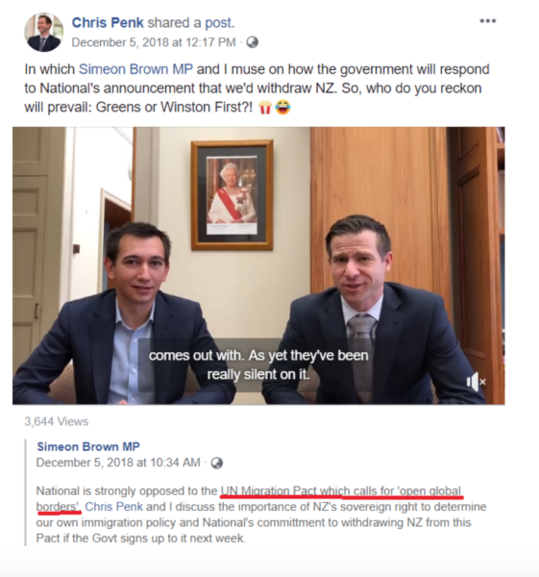The height and width of the screenshot is (577, 539).
Task: Click the video subtitle caption text overlay
Action: (258, 365)
